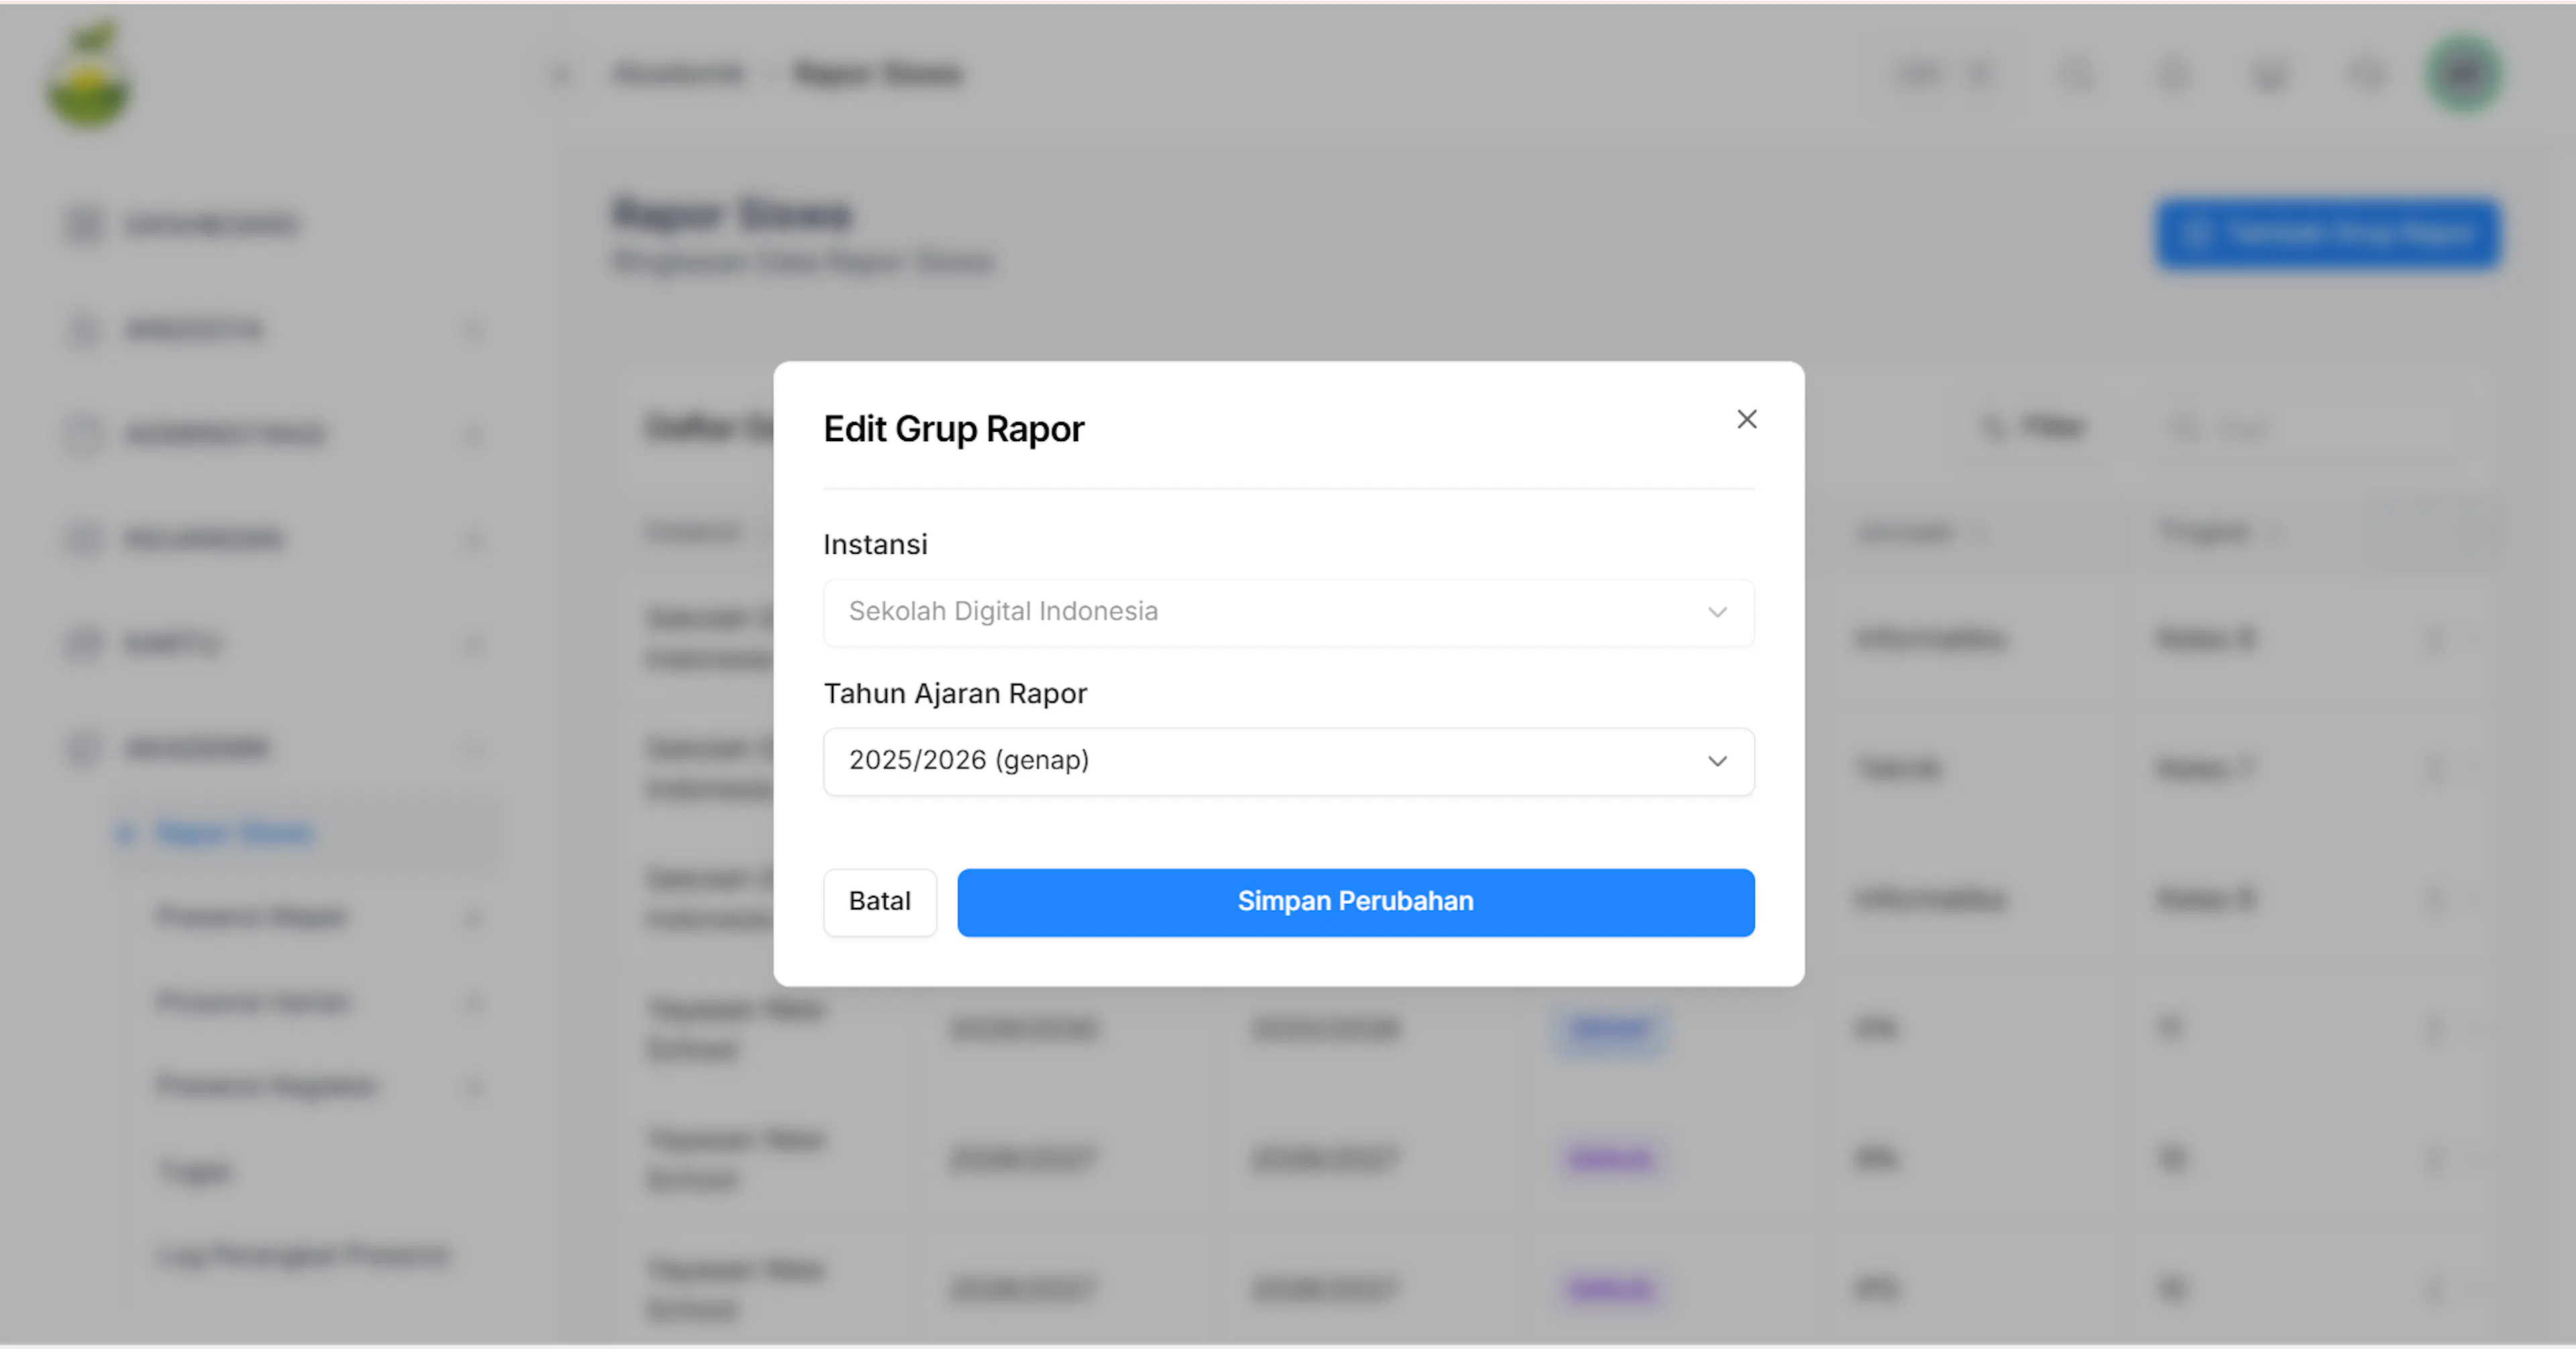Click the blurred search field beside Filter
The height and width of the screenshot is (1349, 2576).
click(2310, 428)
